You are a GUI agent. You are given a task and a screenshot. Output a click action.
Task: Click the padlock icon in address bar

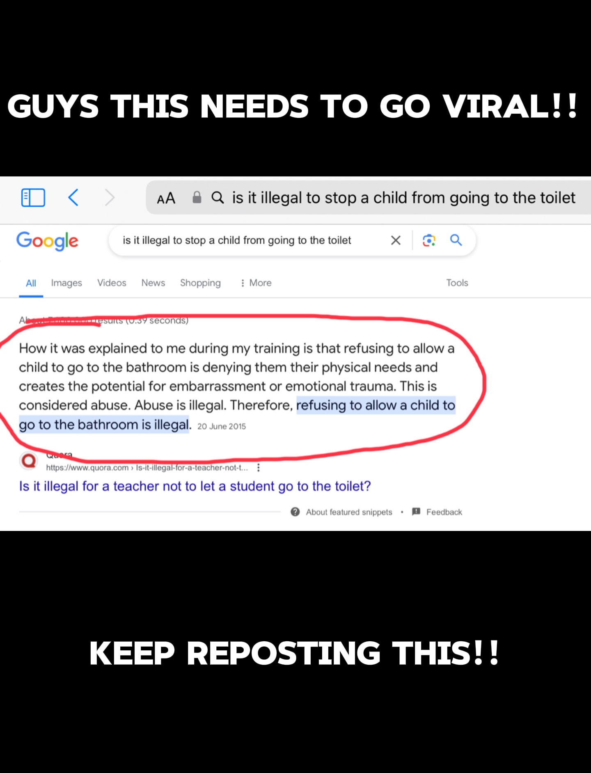pyautogui.click(x=197, y=197)
